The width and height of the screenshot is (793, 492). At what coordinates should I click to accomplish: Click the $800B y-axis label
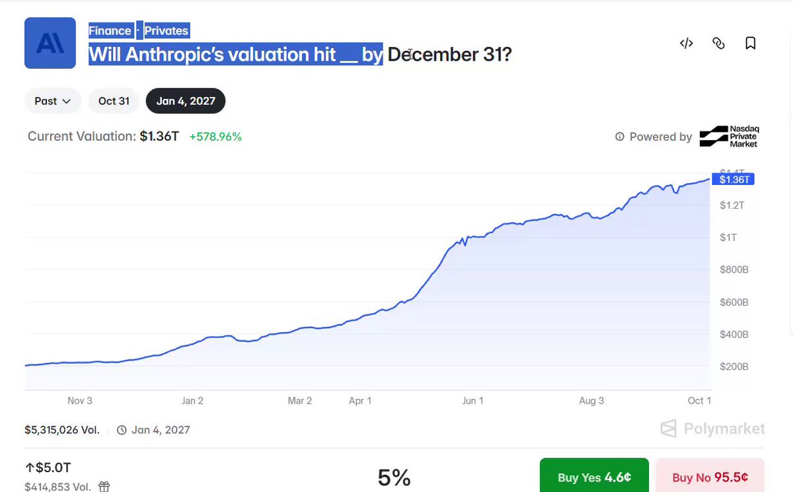[x=734, y=270]
